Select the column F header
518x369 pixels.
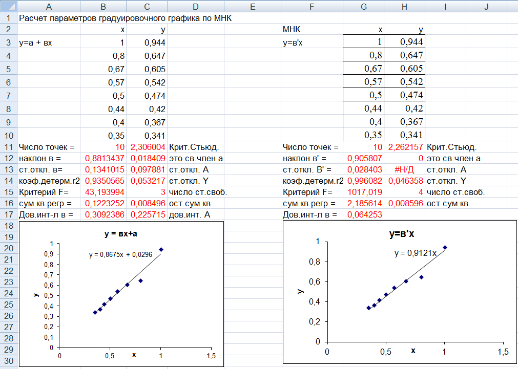click(312, 6)
